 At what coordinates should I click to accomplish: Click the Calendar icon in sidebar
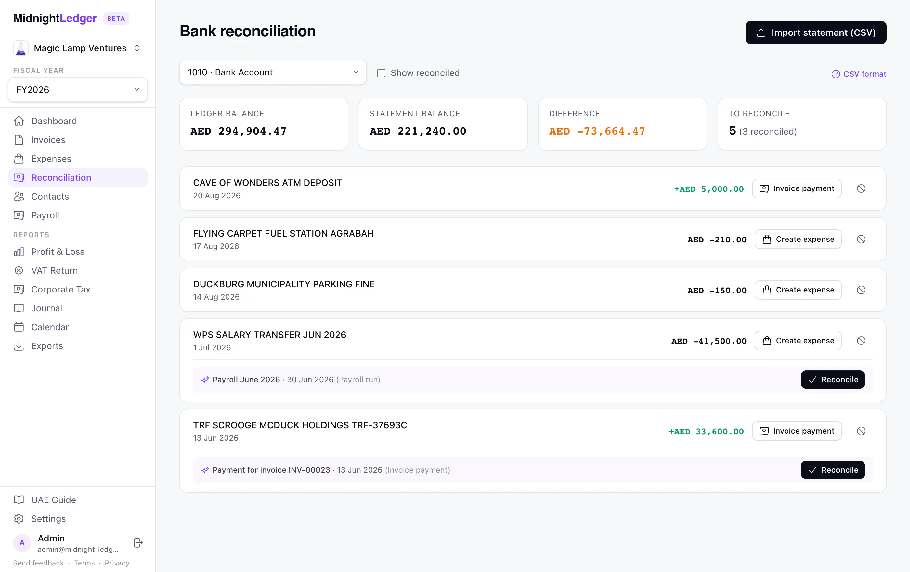coord(19,327)
